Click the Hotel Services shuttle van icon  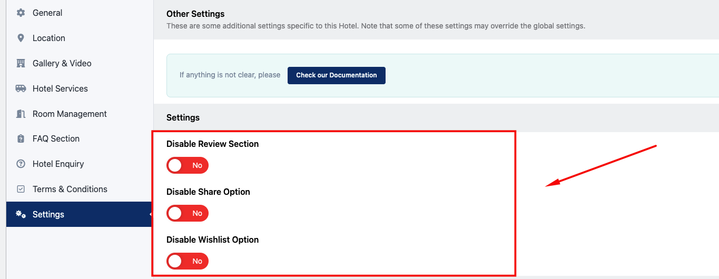tap(21, 88)
